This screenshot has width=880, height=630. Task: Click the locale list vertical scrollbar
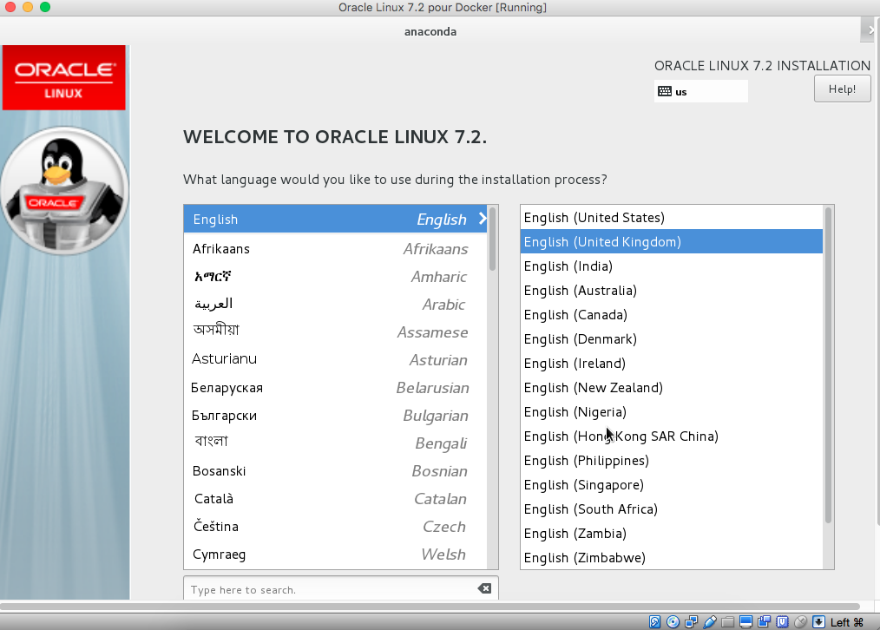point(828,364)
